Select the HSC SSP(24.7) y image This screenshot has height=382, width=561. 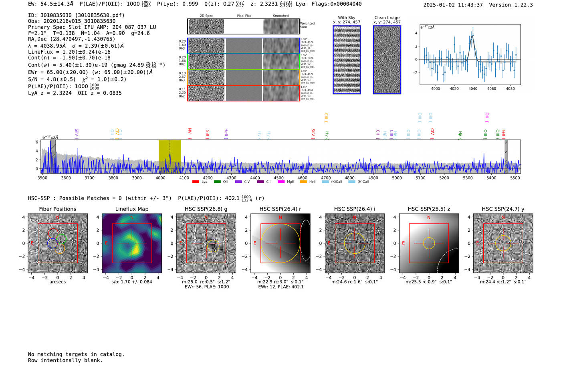503,243
